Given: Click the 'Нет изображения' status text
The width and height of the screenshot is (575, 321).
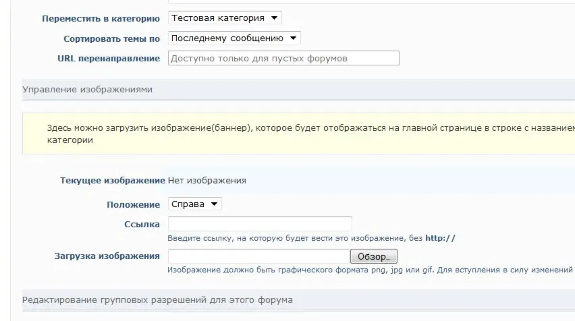Looking at the screenshot, I should 207,181.
